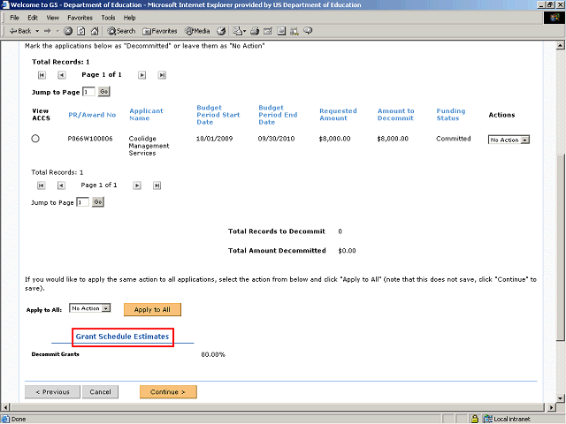Open the Favorites toolbar button
The height and width of the screenshot is (424, 566).
click(159, 31)
